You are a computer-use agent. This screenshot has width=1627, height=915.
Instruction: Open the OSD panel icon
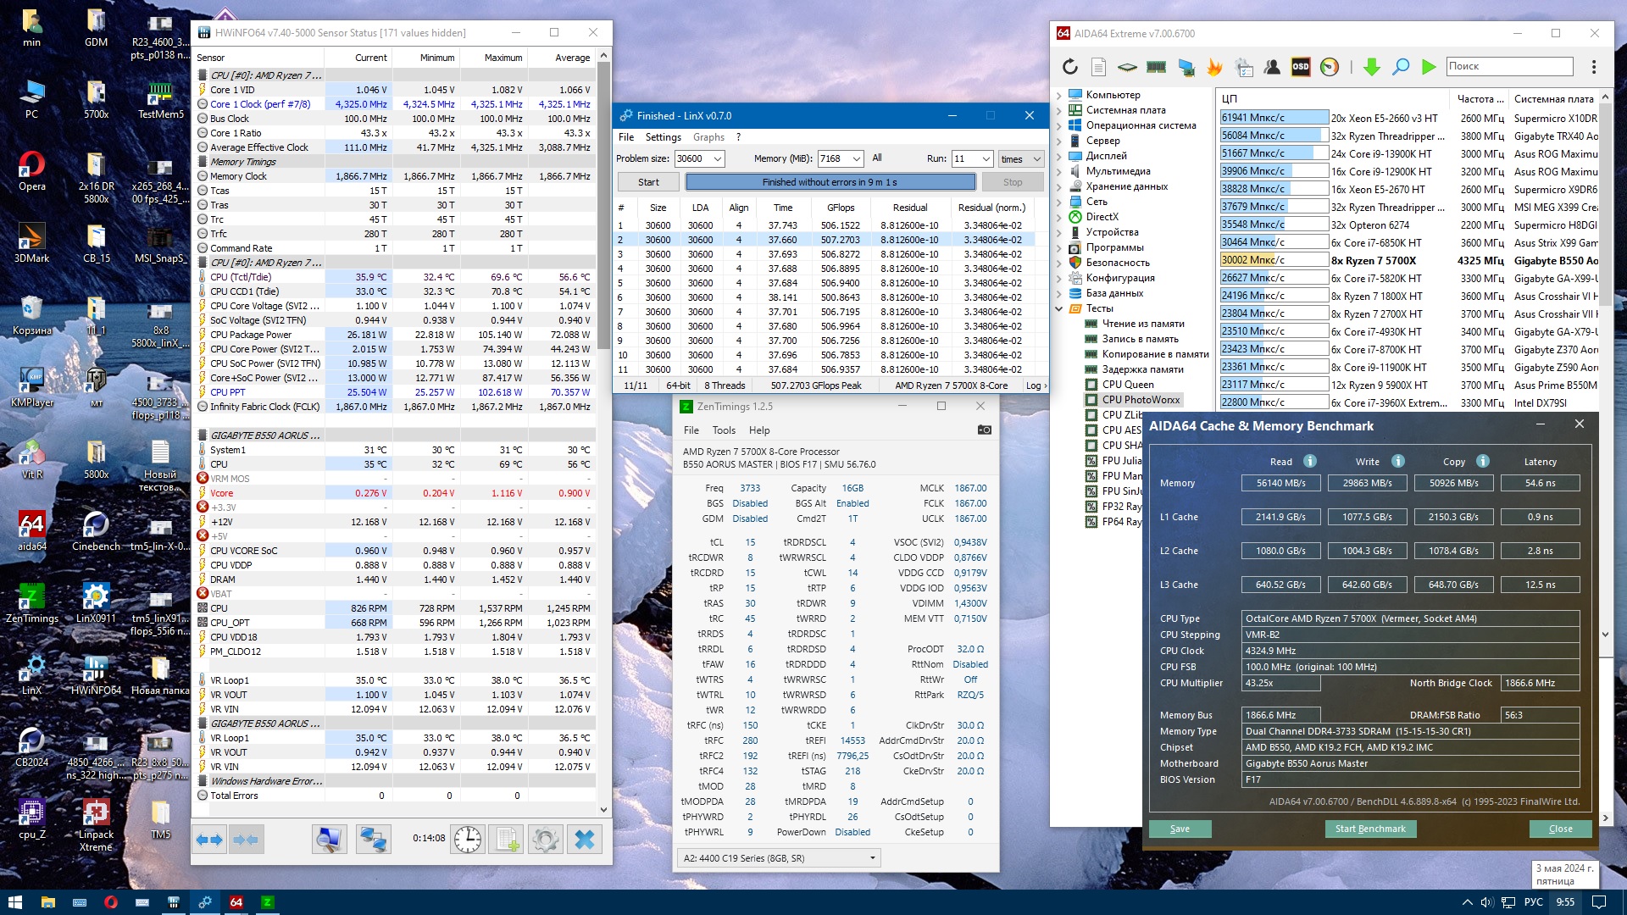pyautogui.click(x=1300, y=66)
